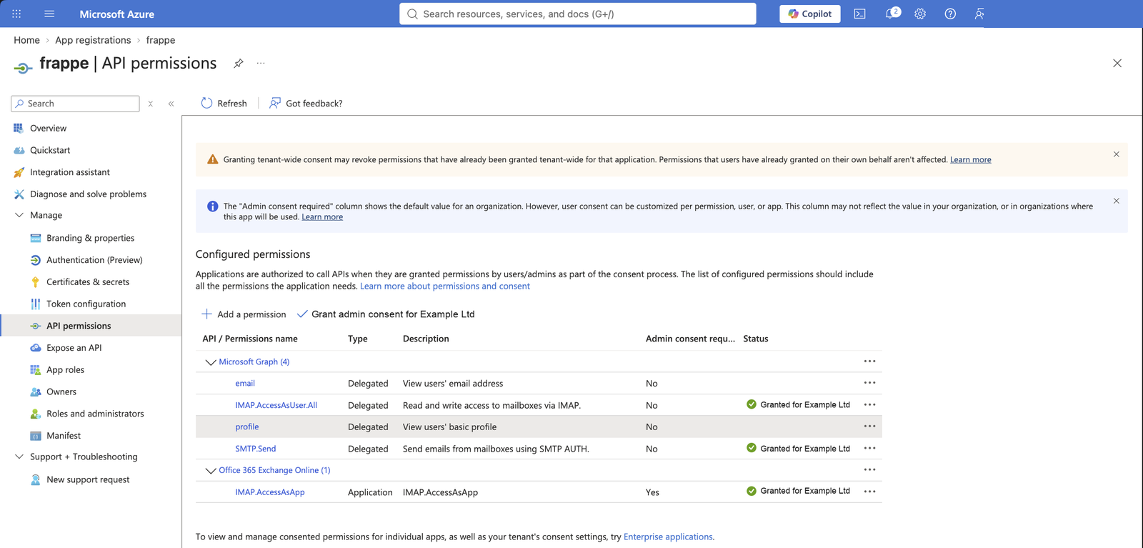
Task: Open the email permission link
Action: tap(245, 383)
